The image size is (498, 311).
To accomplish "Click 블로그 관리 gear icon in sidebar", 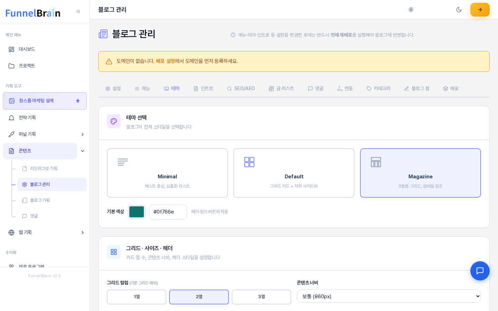I will (25, 185).
